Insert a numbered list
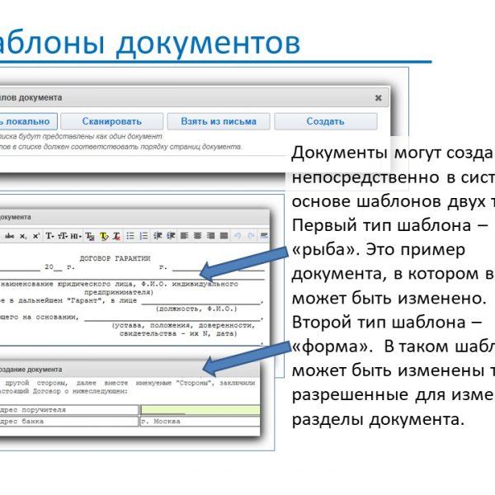 [144, 236]
